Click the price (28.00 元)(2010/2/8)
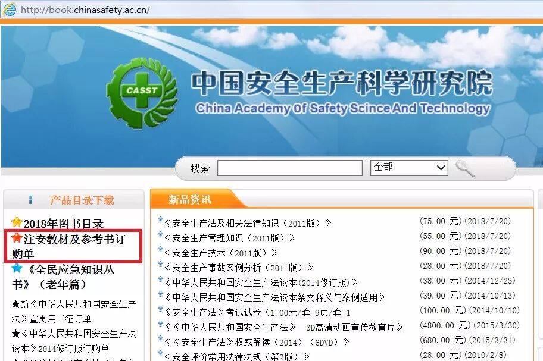The width and height of the screenshot is (543, 361). (x=463, y=355)
